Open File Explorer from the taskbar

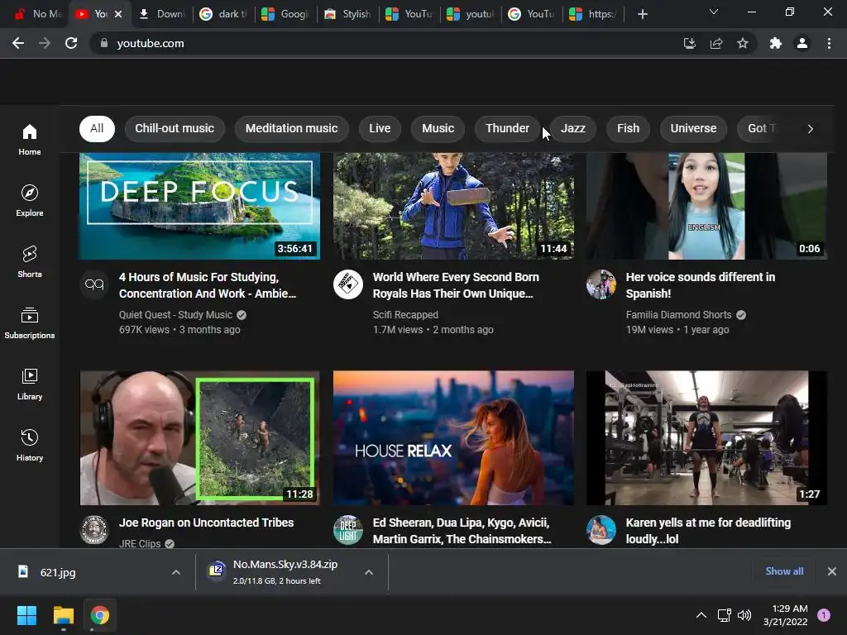[63, 615]
